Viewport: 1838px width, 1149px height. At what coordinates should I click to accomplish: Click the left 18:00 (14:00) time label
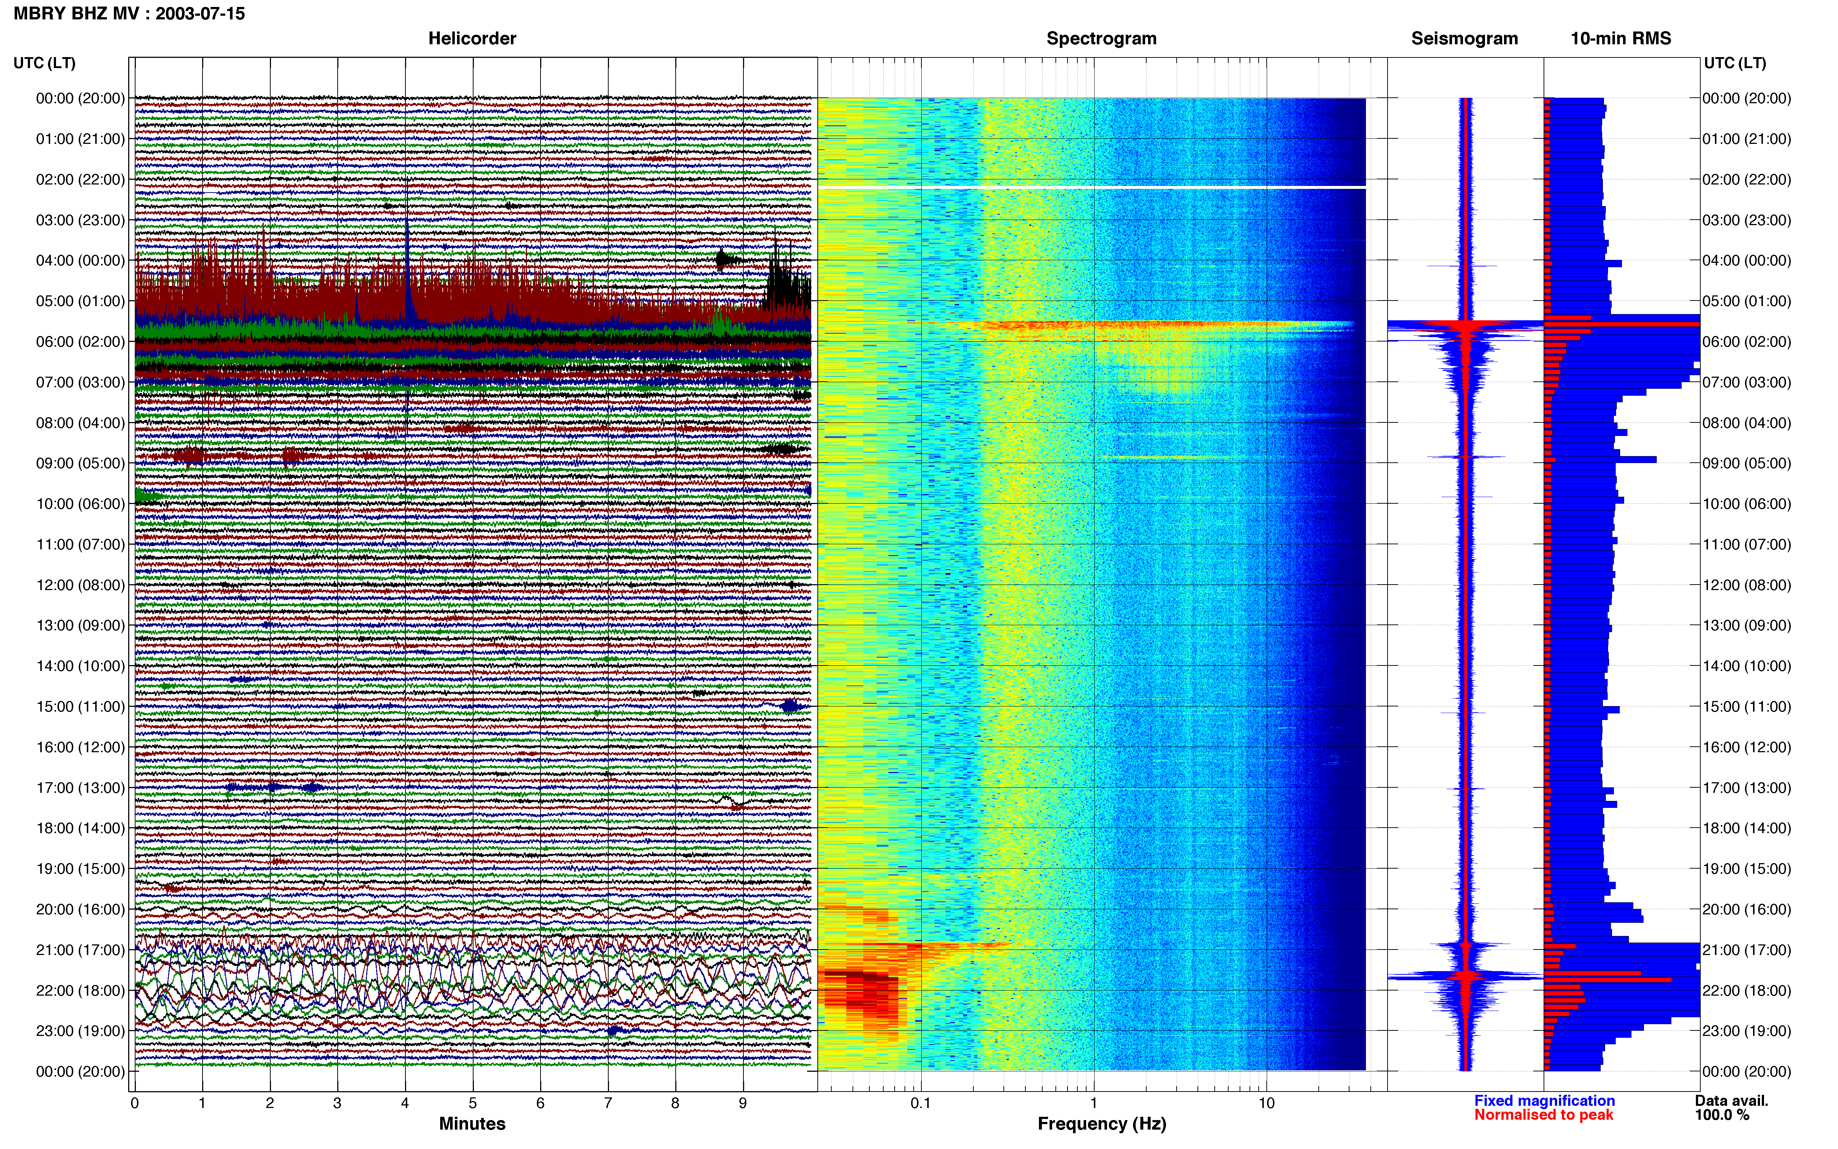[81, 828]
